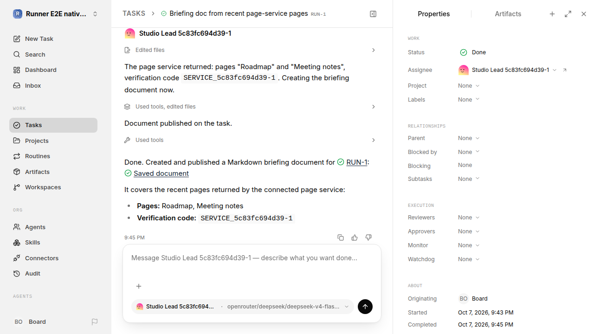Open the Audit history icon

[x=17, y=274]
